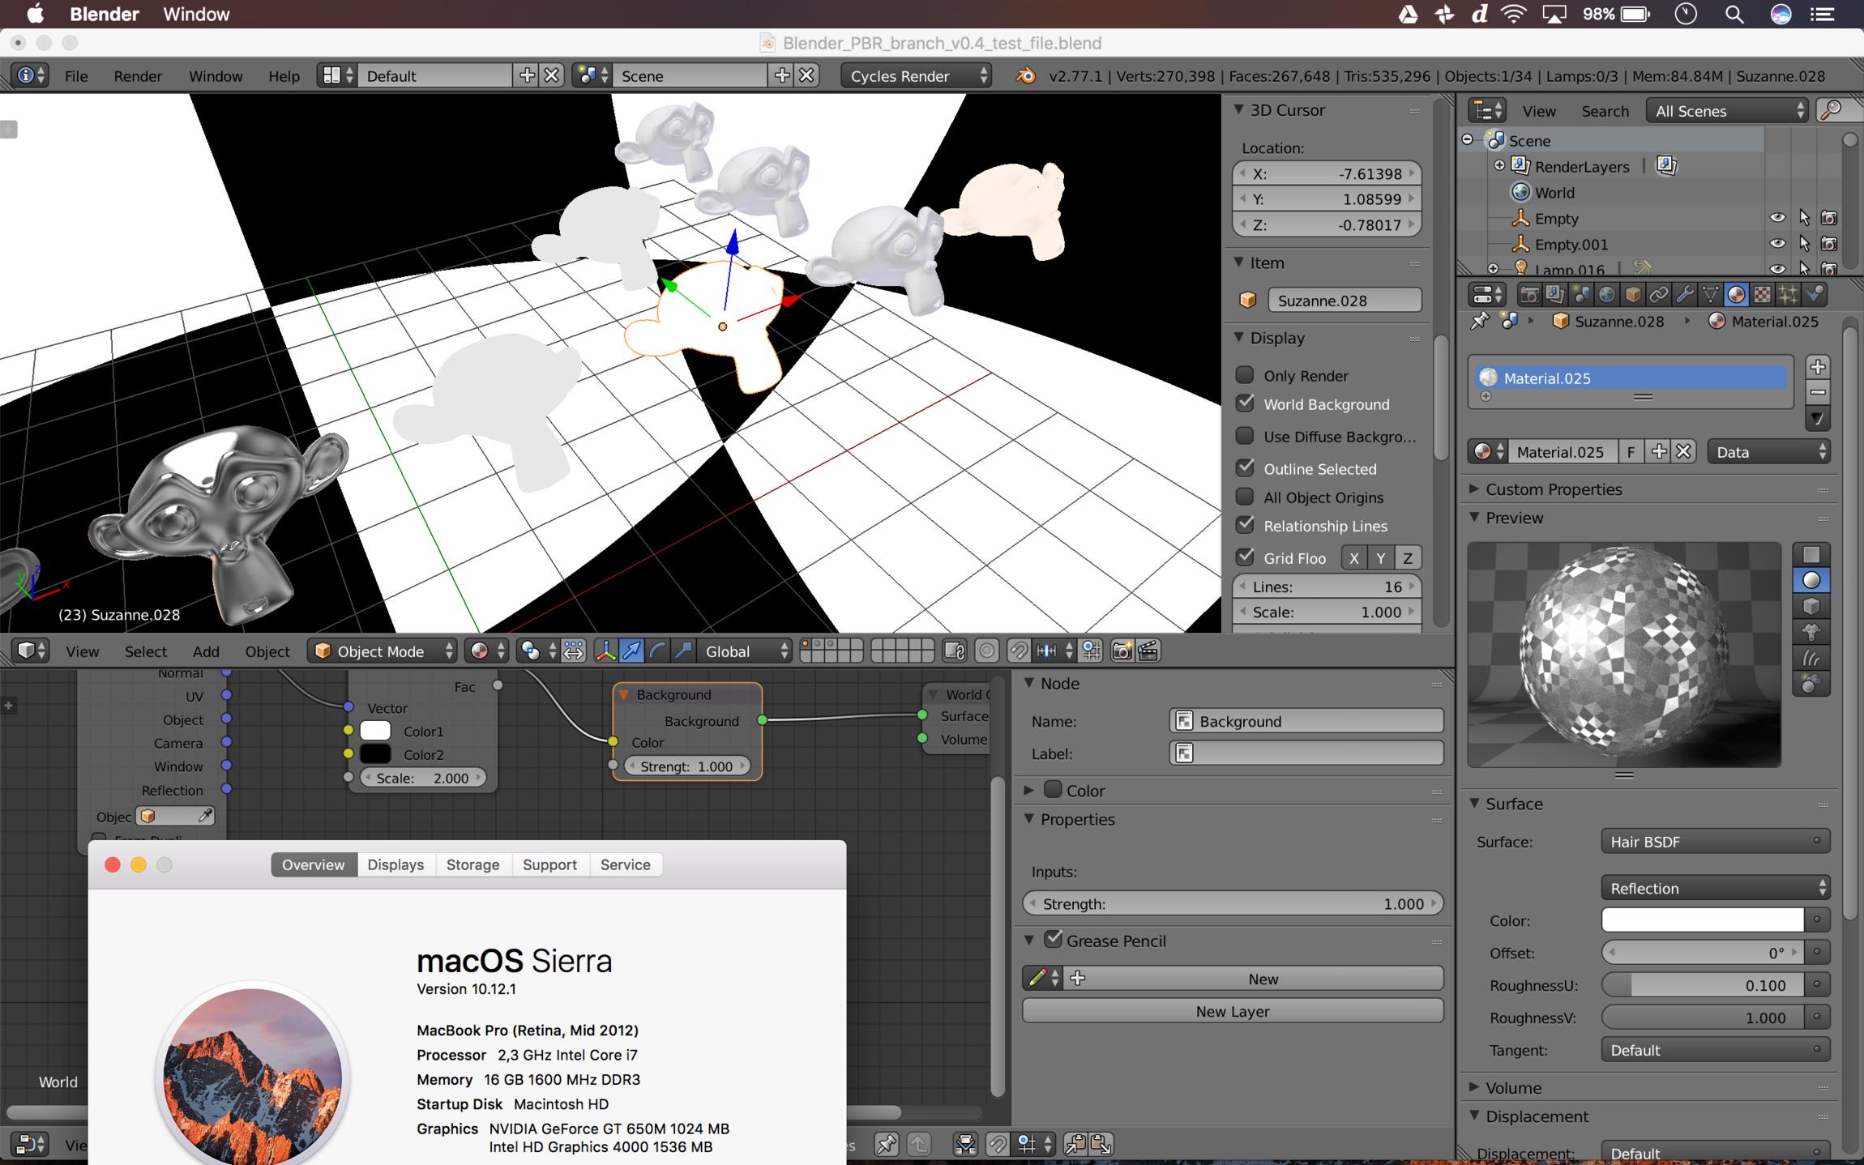This screenshot has height=1165, width=1864.
Task: Open the Texture properties tab (checker icon)
Action: (1762, 294)
